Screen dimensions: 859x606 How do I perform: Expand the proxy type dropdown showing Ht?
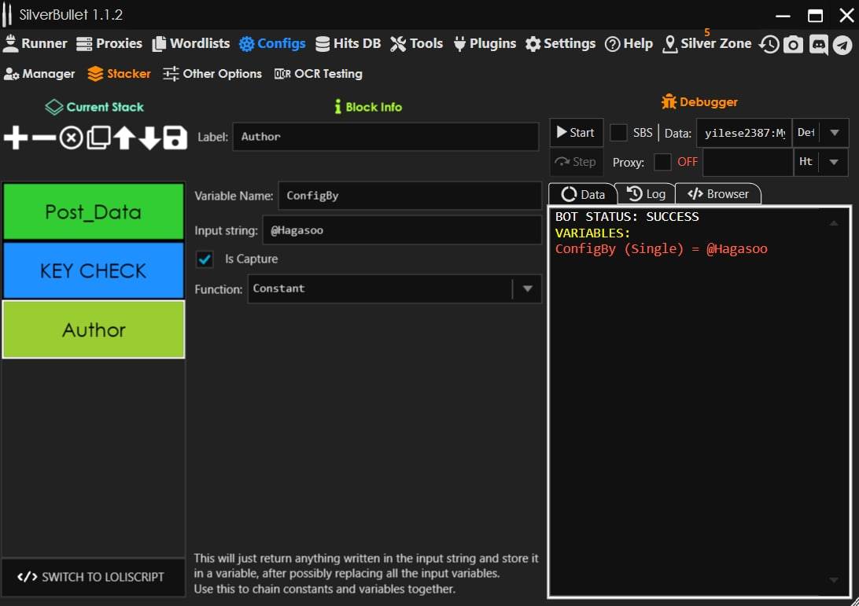(834, 162)
